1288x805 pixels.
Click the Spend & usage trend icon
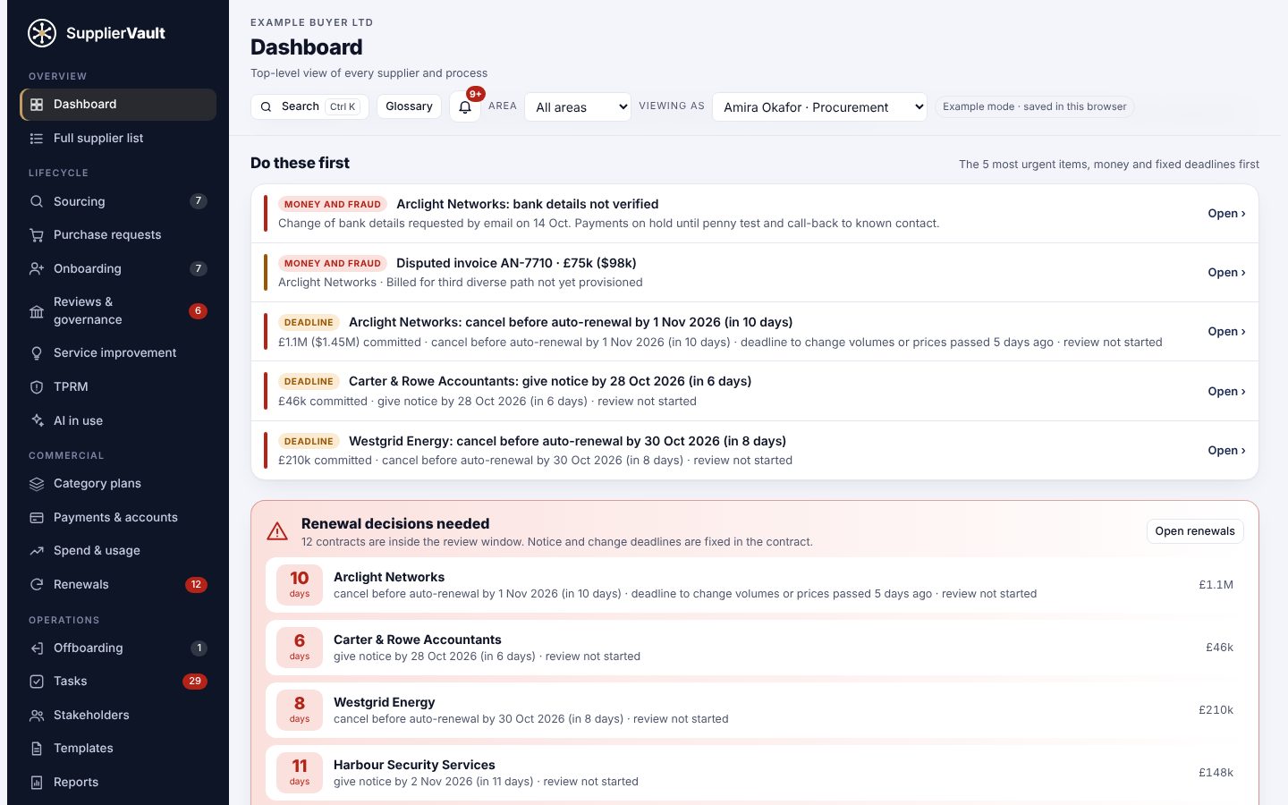point(37,551)
